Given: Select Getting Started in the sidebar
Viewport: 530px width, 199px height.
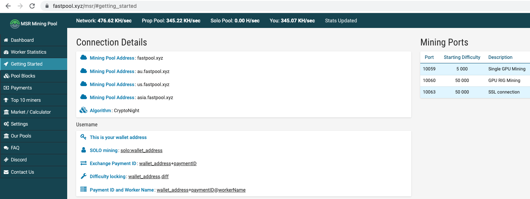Looking at the screenshot, I should 34,64.
